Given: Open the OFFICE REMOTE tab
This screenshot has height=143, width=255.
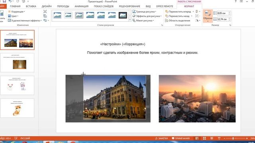Looking at the screenshot, I should click(165, 6).
